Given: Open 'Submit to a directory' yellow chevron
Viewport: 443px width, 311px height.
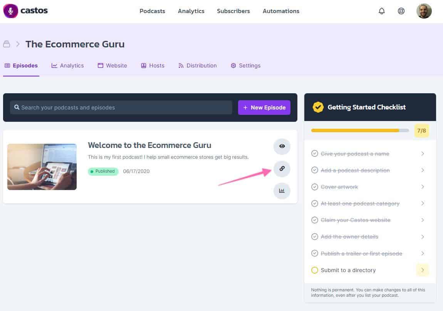Looking at the screenshot, I should tap(422, 270).
